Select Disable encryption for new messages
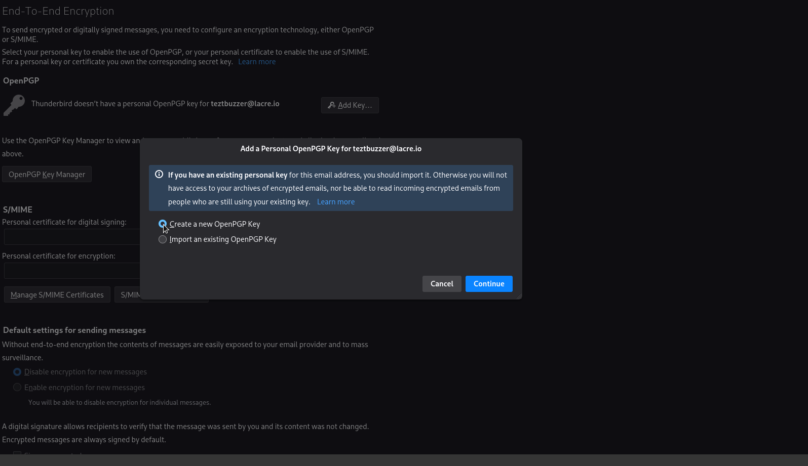 (17, 372)
